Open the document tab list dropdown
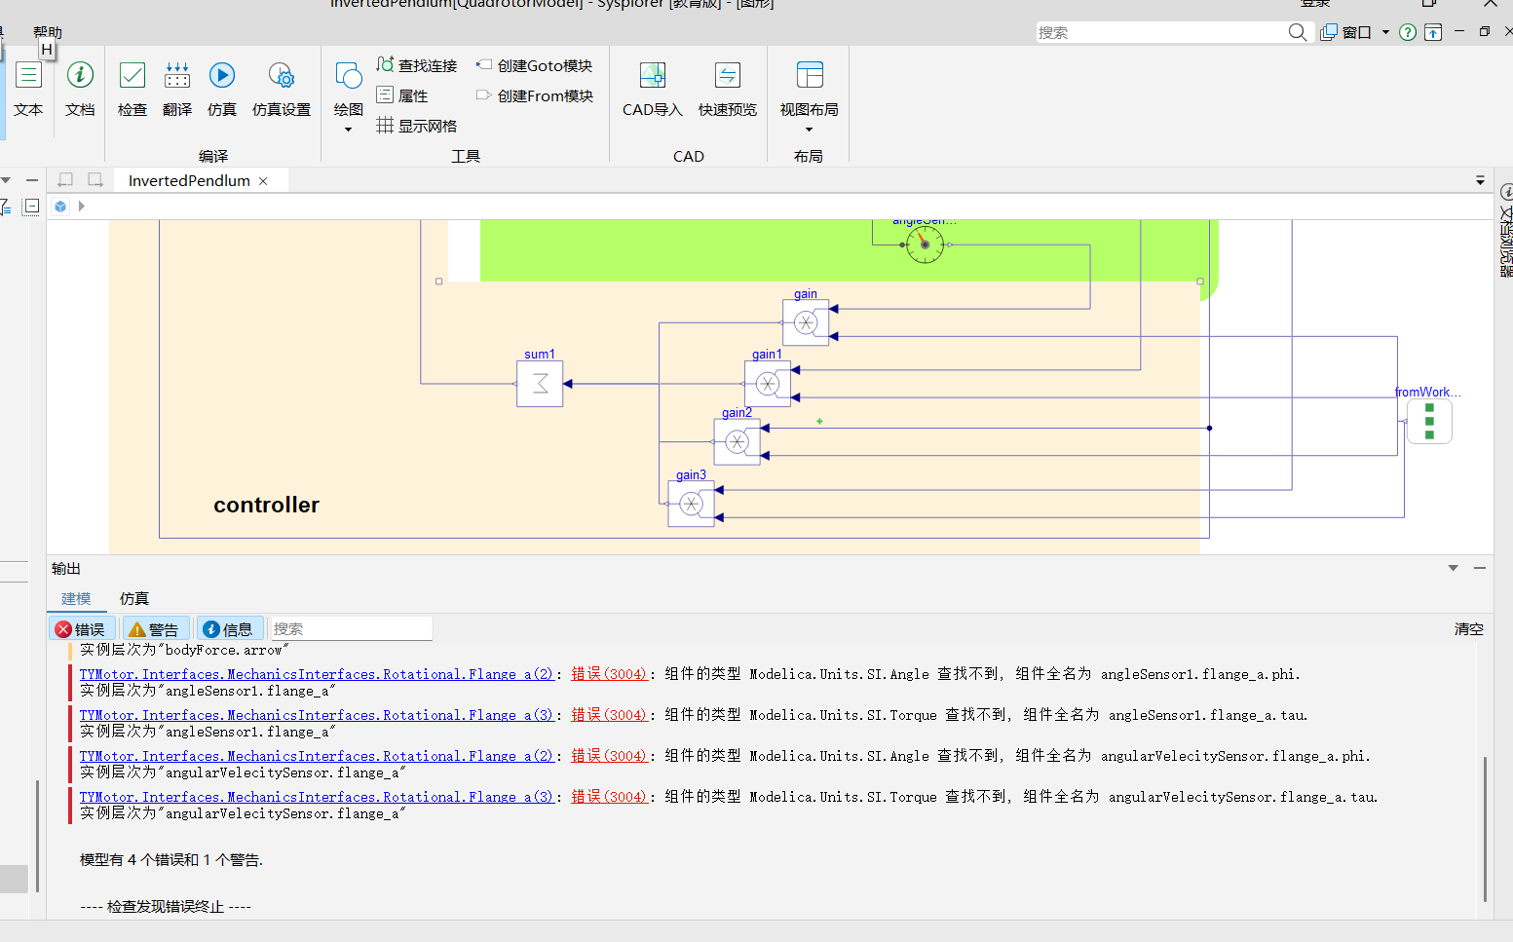The width and height of the screenshot is (1513, 942). [1480, 180]
